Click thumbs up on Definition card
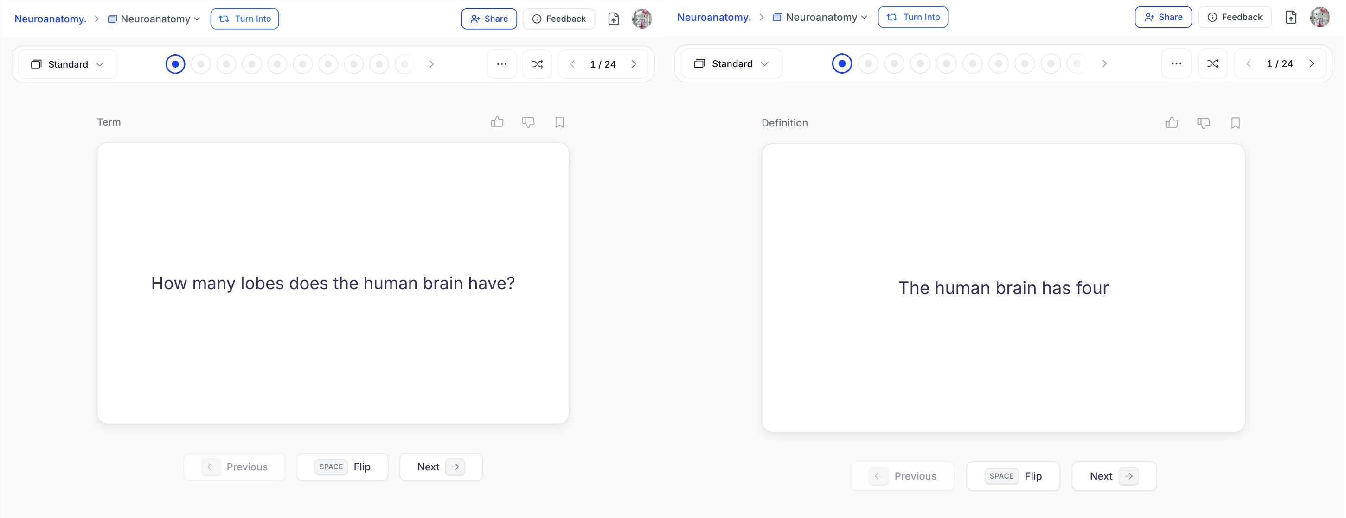This screenshot has height=518, width=1346. pos(1172,123)
